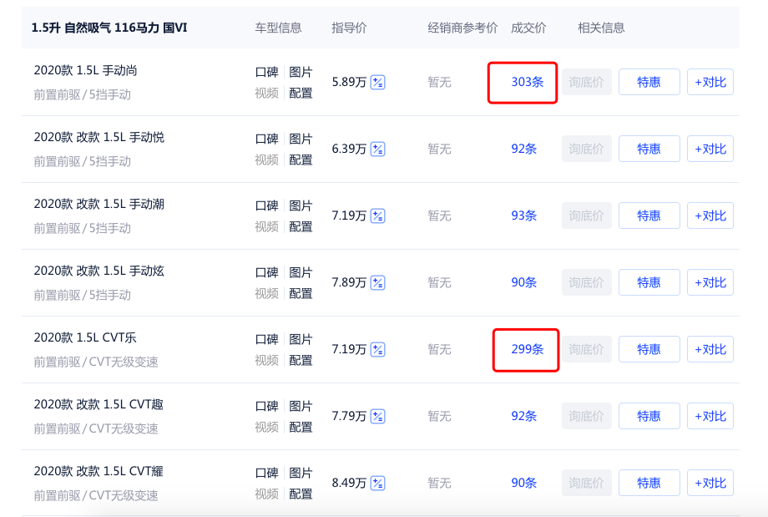Open price calculator icon beside 7.89万
This screenshot has width=768, height=517.
[x=377, y=283]
